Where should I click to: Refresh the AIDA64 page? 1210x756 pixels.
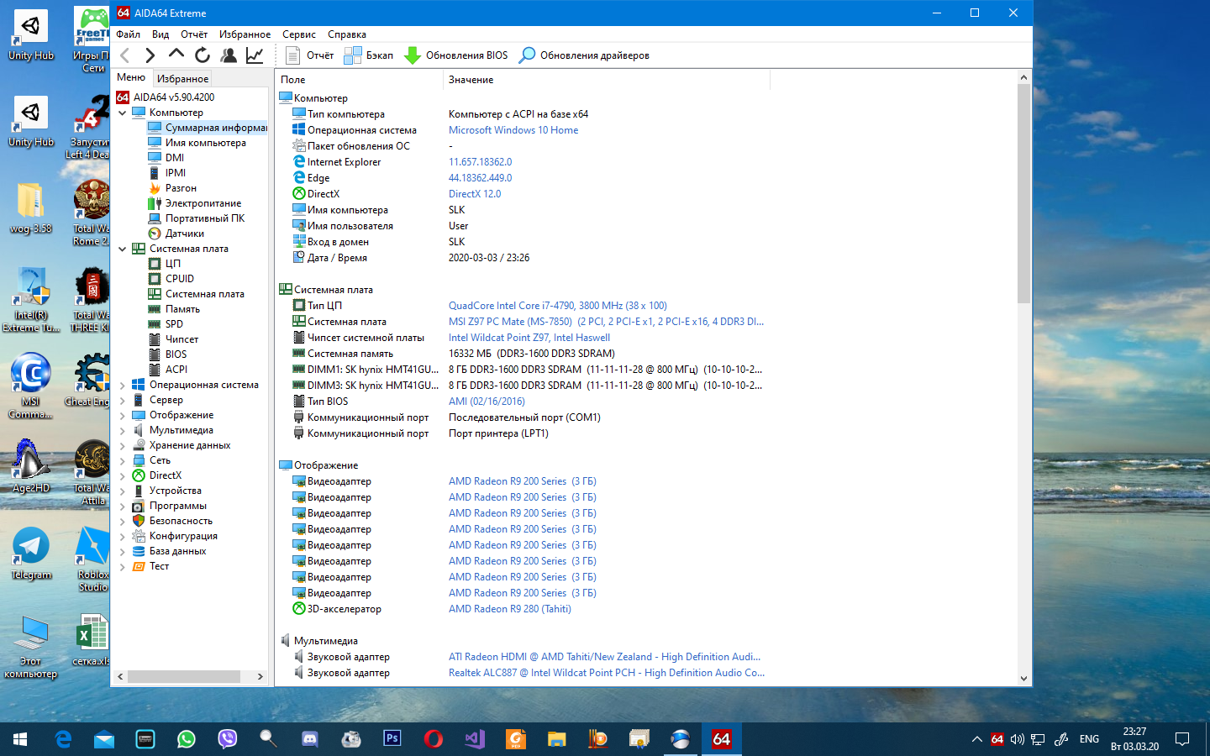click(x=202, y=55)
